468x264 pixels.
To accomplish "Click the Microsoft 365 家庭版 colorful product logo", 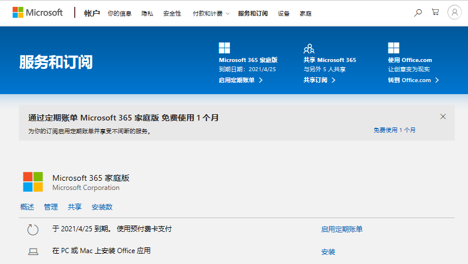I will tap(33, 182).
